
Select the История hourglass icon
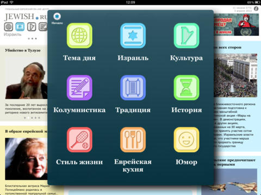[187, 88]
